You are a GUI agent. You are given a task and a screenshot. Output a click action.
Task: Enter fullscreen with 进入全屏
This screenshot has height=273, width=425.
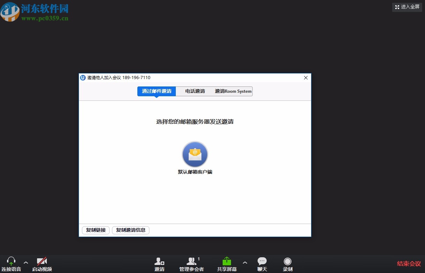tap(406, 7)
